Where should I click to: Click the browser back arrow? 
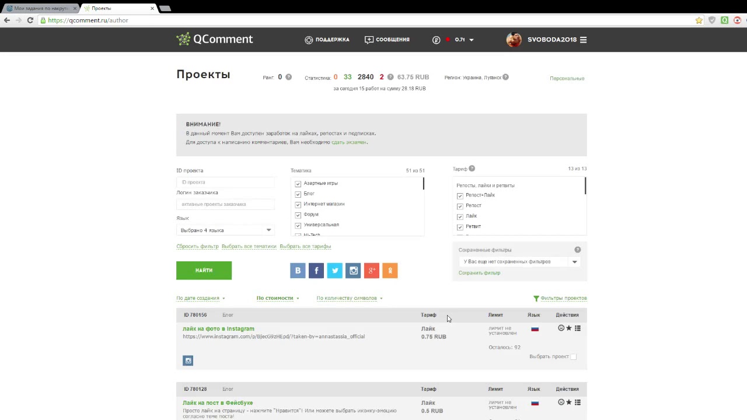[7, 20]
